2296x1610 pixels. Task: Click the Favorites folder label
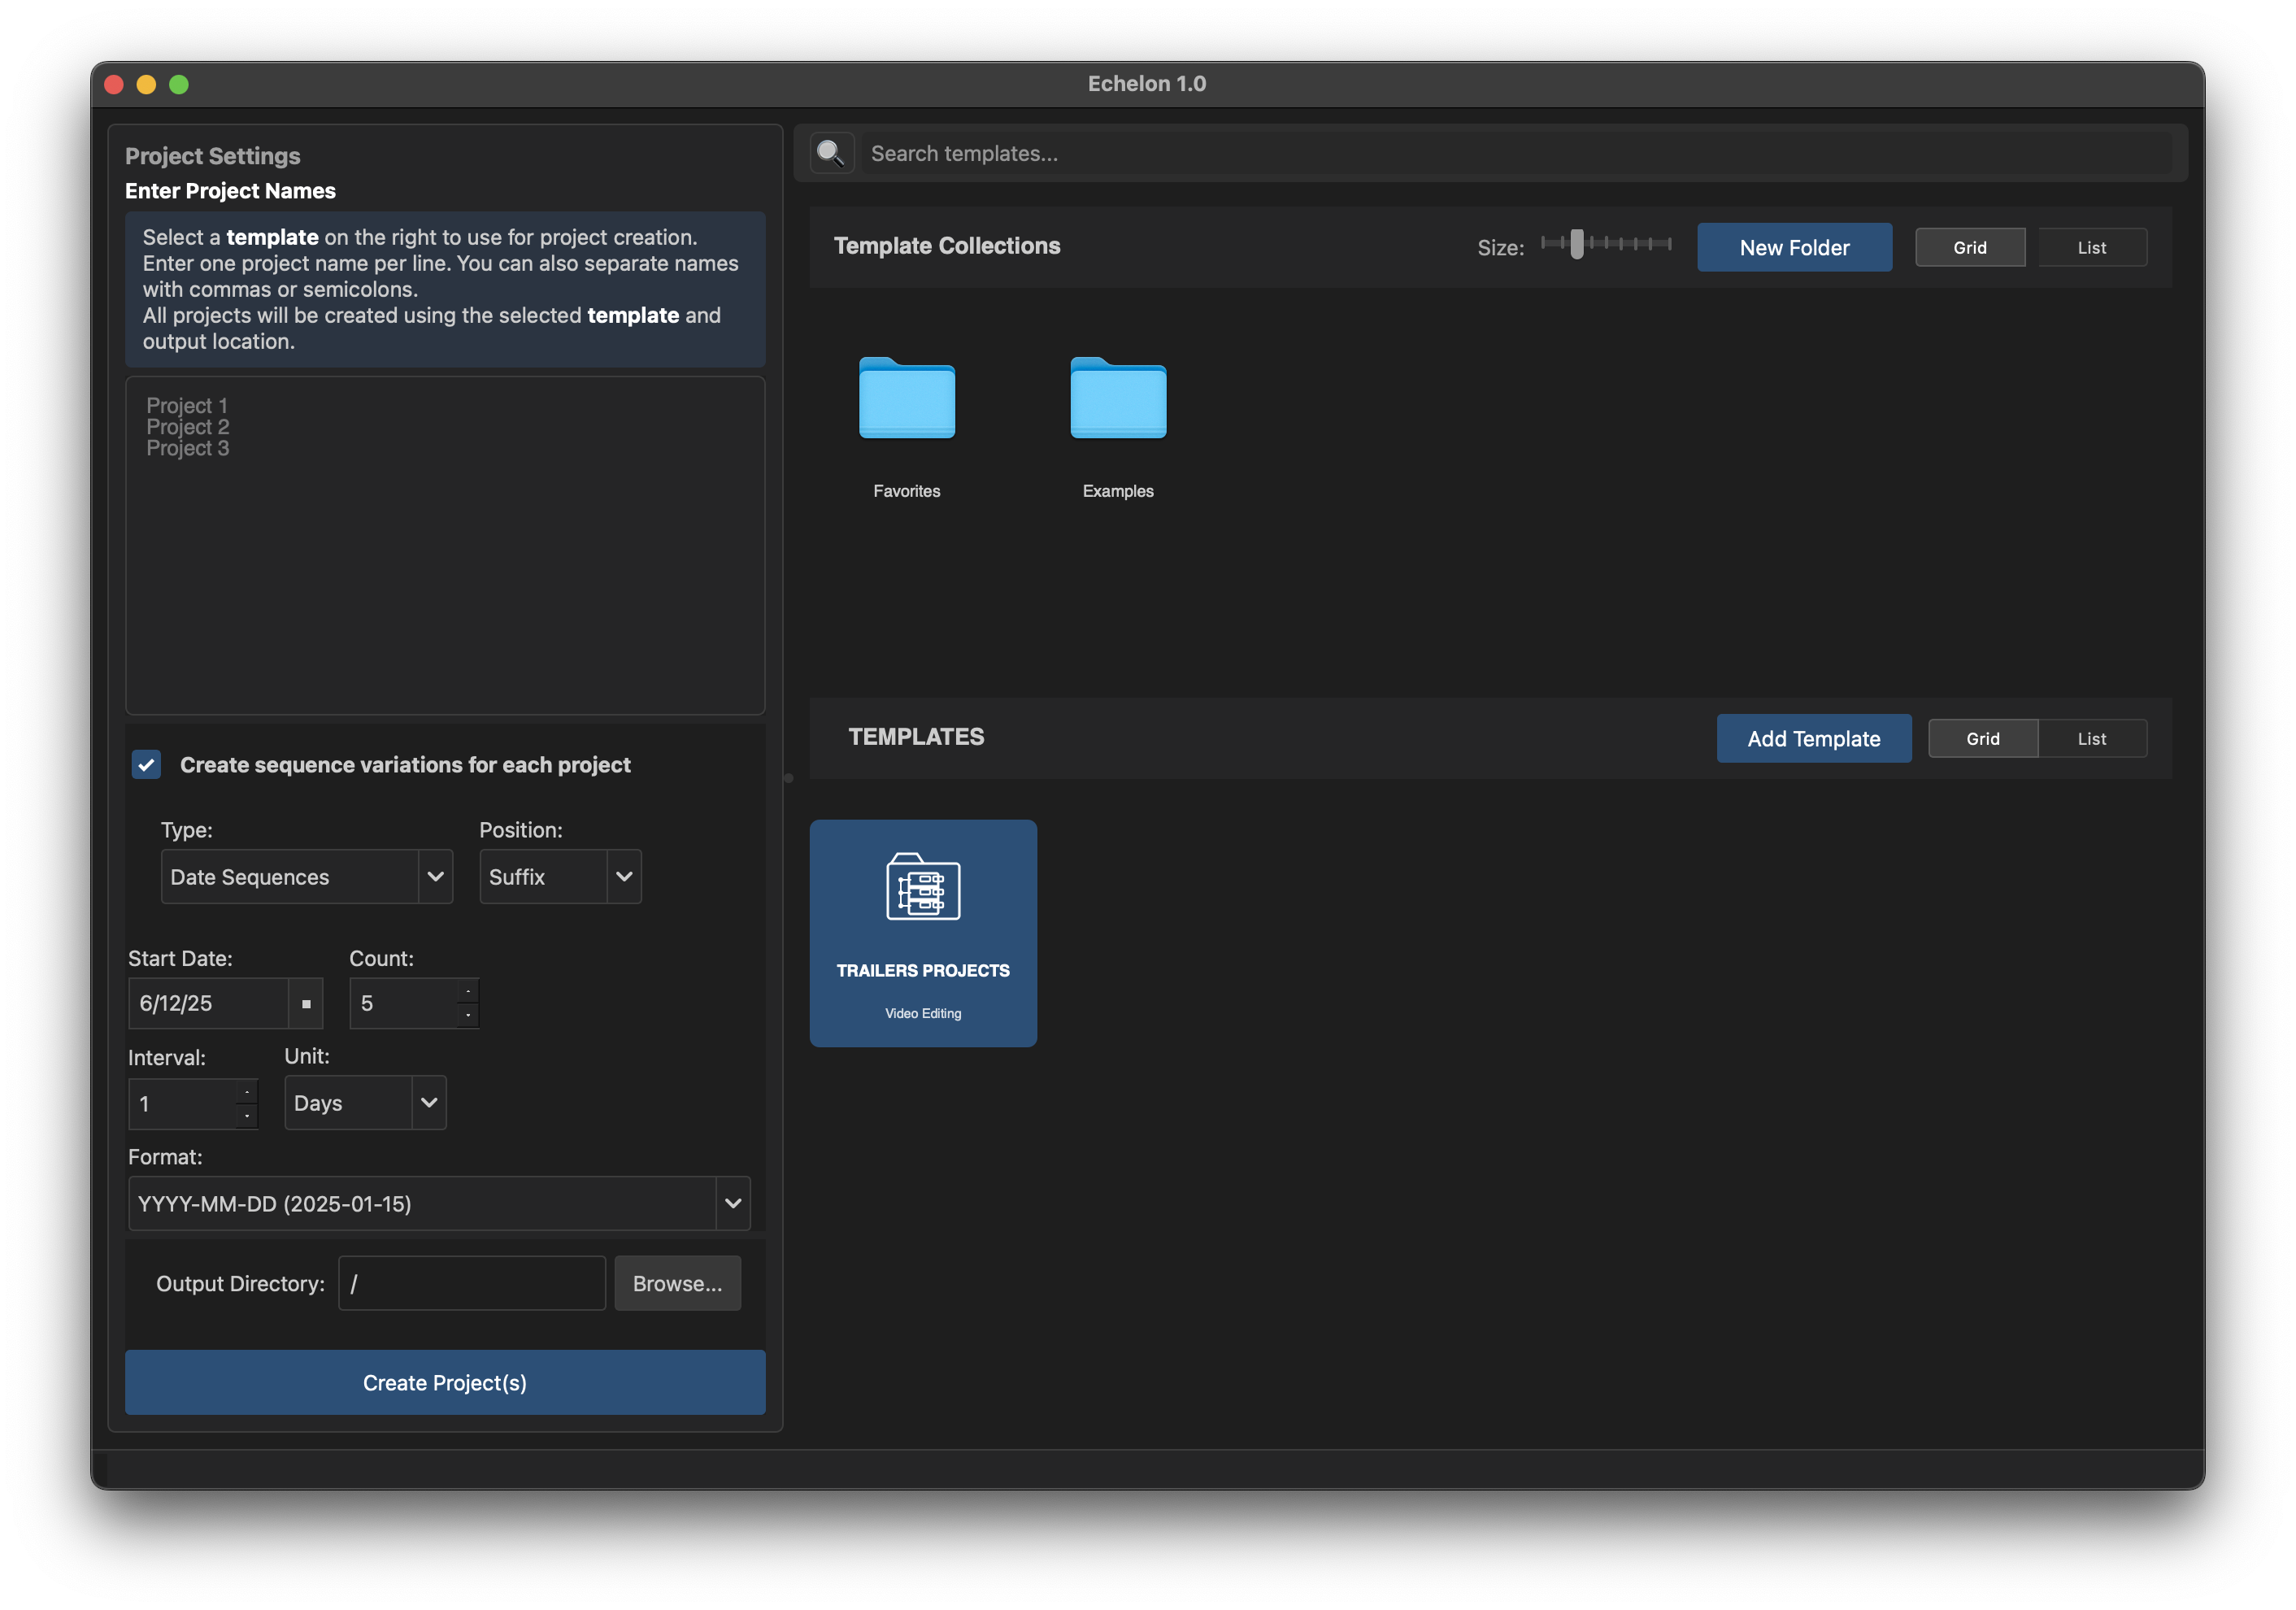[906, 491]
